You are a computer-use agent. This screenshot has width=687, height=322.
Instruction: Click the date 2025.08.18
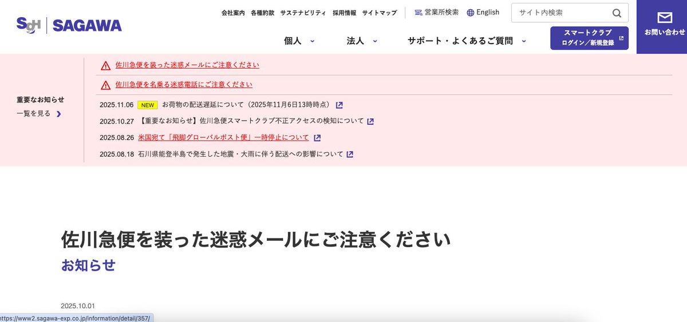tap(116, 154)
